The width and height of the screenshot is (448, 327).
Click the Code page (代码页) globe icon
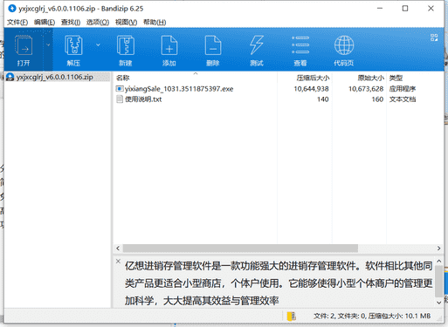point(344,45)
